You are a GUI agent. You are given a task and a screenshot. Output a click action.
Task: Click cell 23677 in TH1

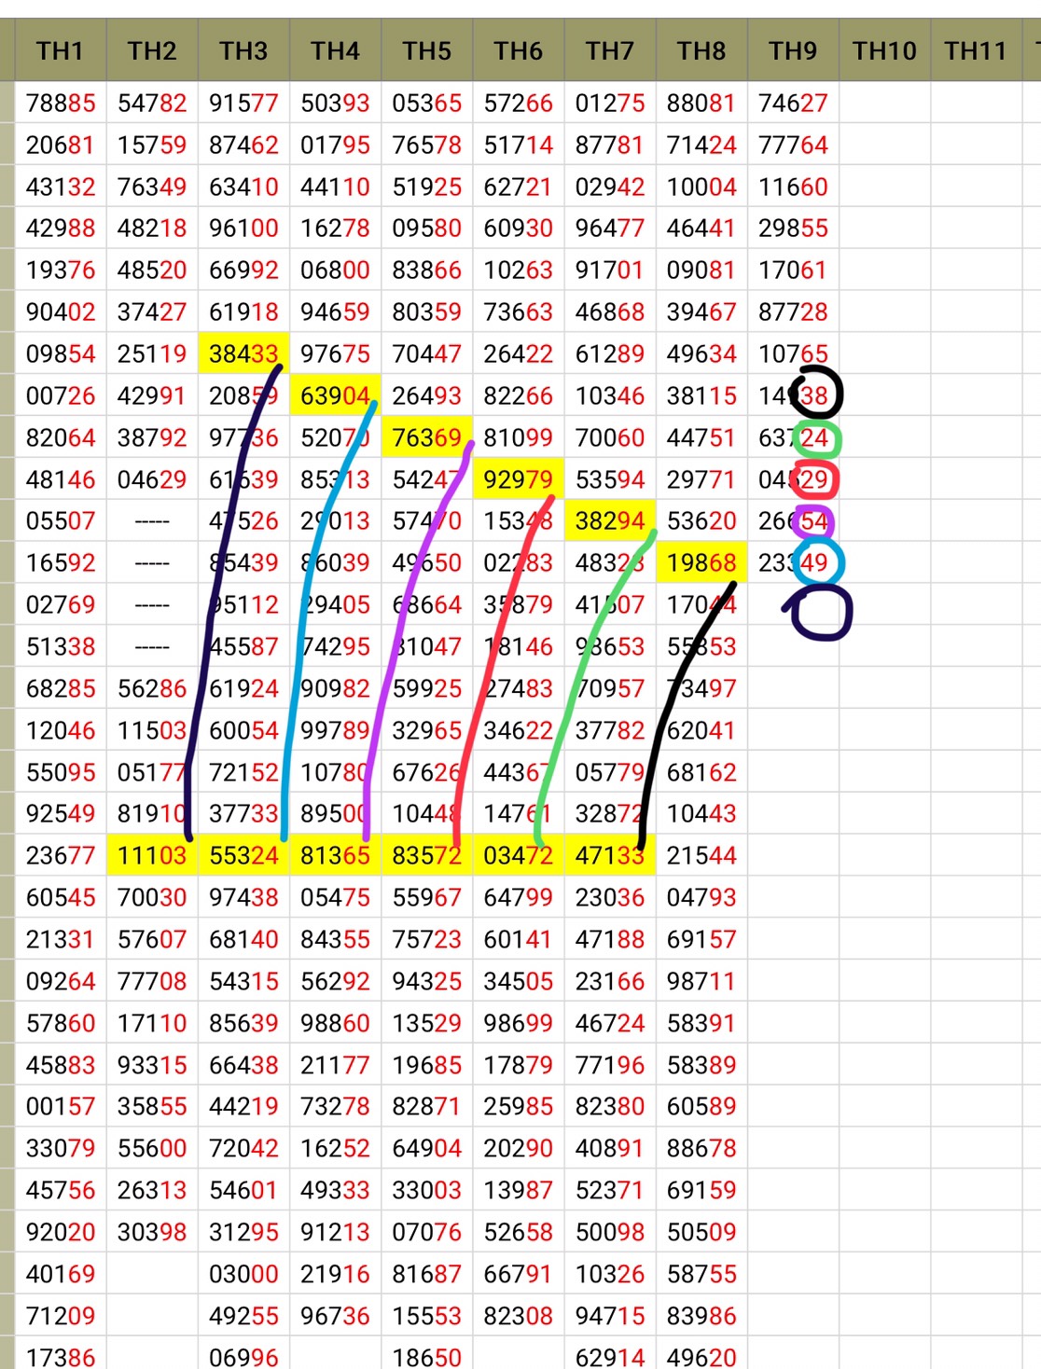click(61, 855)
